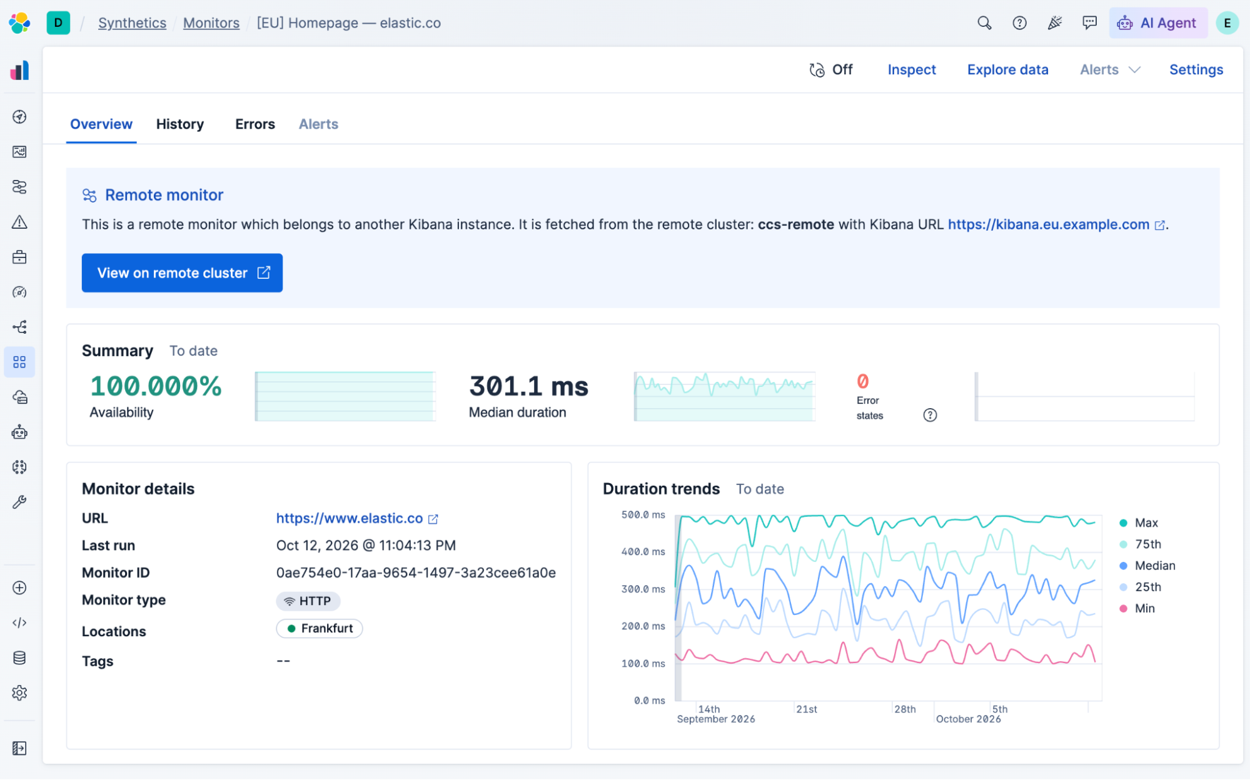The height and width of the screenshot is (780, 1250).
Task: Open the disabled Alerts tab
Action: 318,124
